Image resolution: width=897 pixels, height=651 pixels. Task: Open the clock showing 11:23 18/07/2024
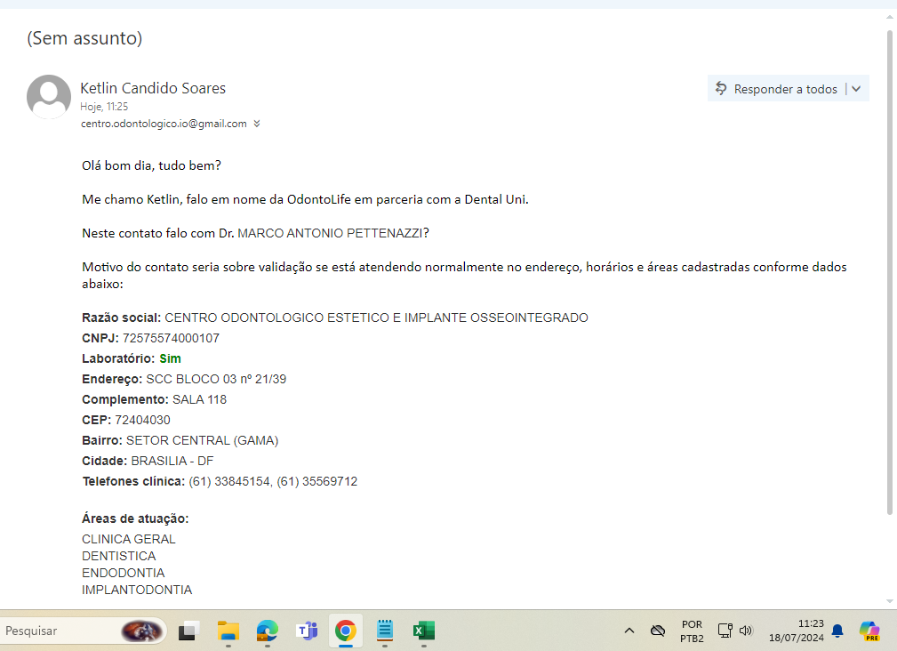coord(797,631)
